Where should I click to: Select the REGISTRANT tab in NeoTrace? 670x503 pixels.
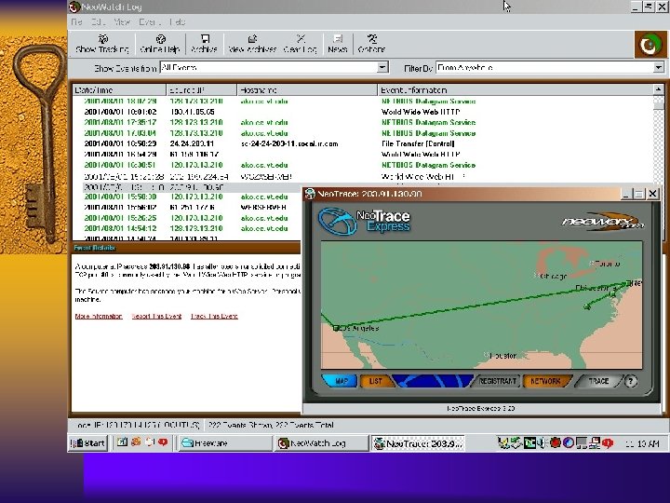[497, 381]
